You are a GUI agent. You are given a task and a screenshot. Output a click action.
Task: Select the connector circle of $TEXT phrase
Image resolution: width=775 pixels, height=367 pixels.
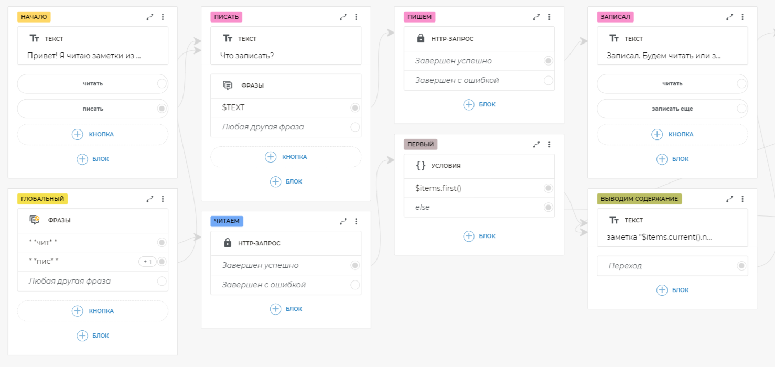[355, 107]
